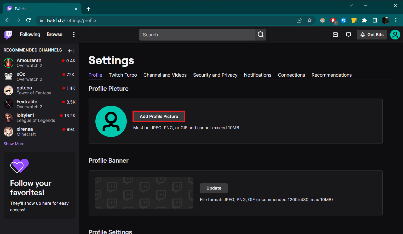Click the share page icon in address bar

pos(299,20)
